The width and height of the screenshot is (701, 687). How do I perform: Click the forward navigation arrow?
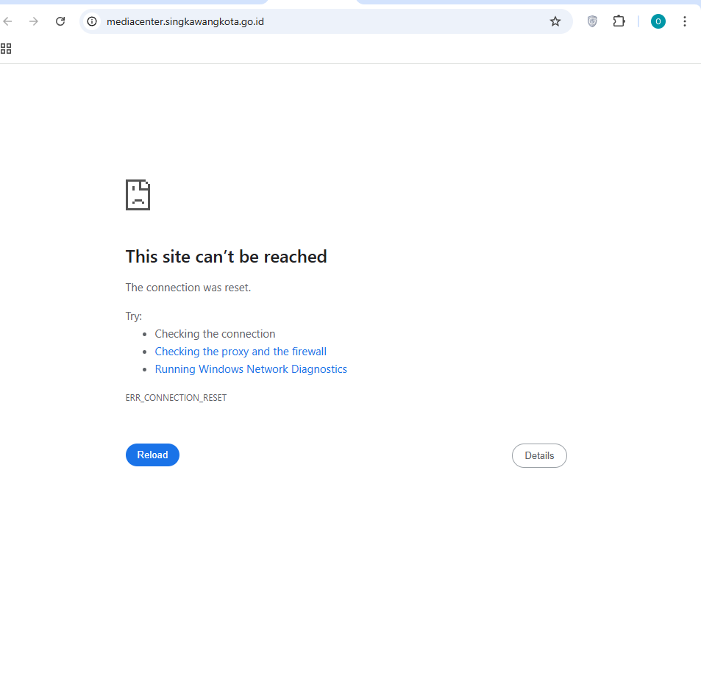(x=34, y=21)
